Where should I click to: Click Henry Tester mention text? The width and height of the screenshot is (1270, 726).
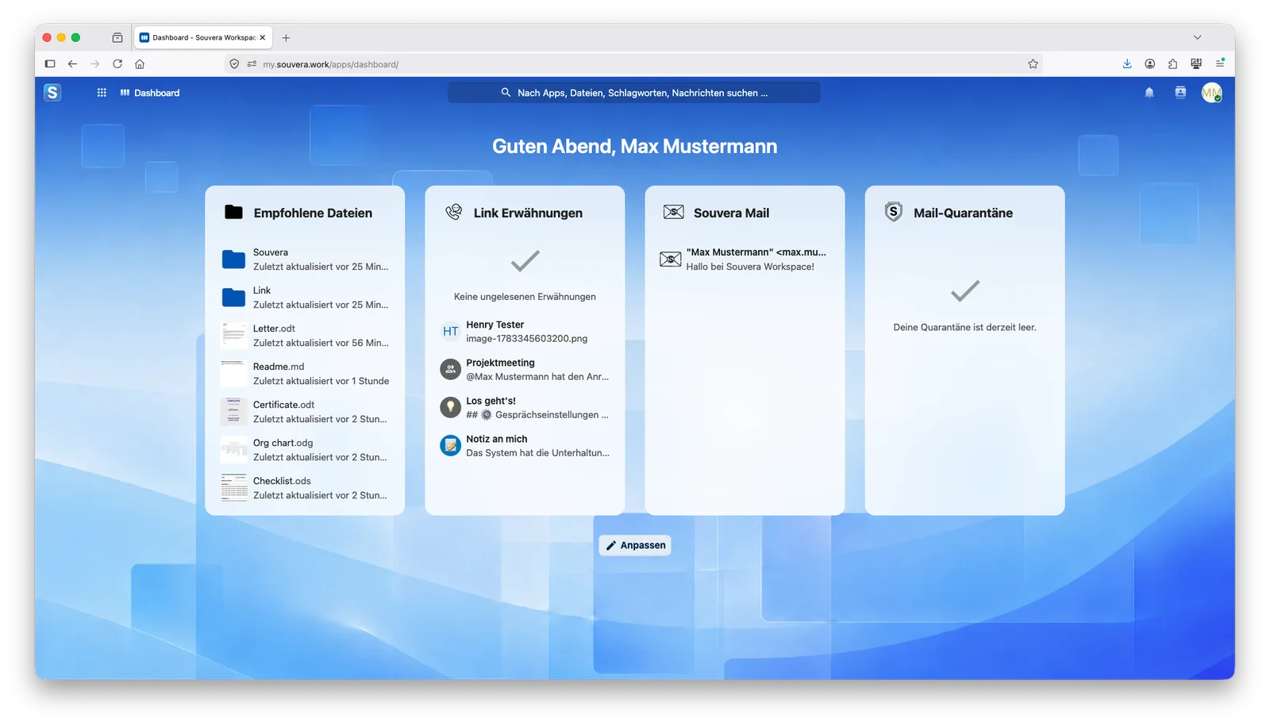pos(495,325)
